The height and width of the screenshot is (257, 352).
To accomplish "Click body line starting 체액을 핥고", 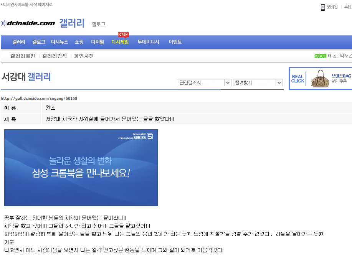I will pos(77,226).
